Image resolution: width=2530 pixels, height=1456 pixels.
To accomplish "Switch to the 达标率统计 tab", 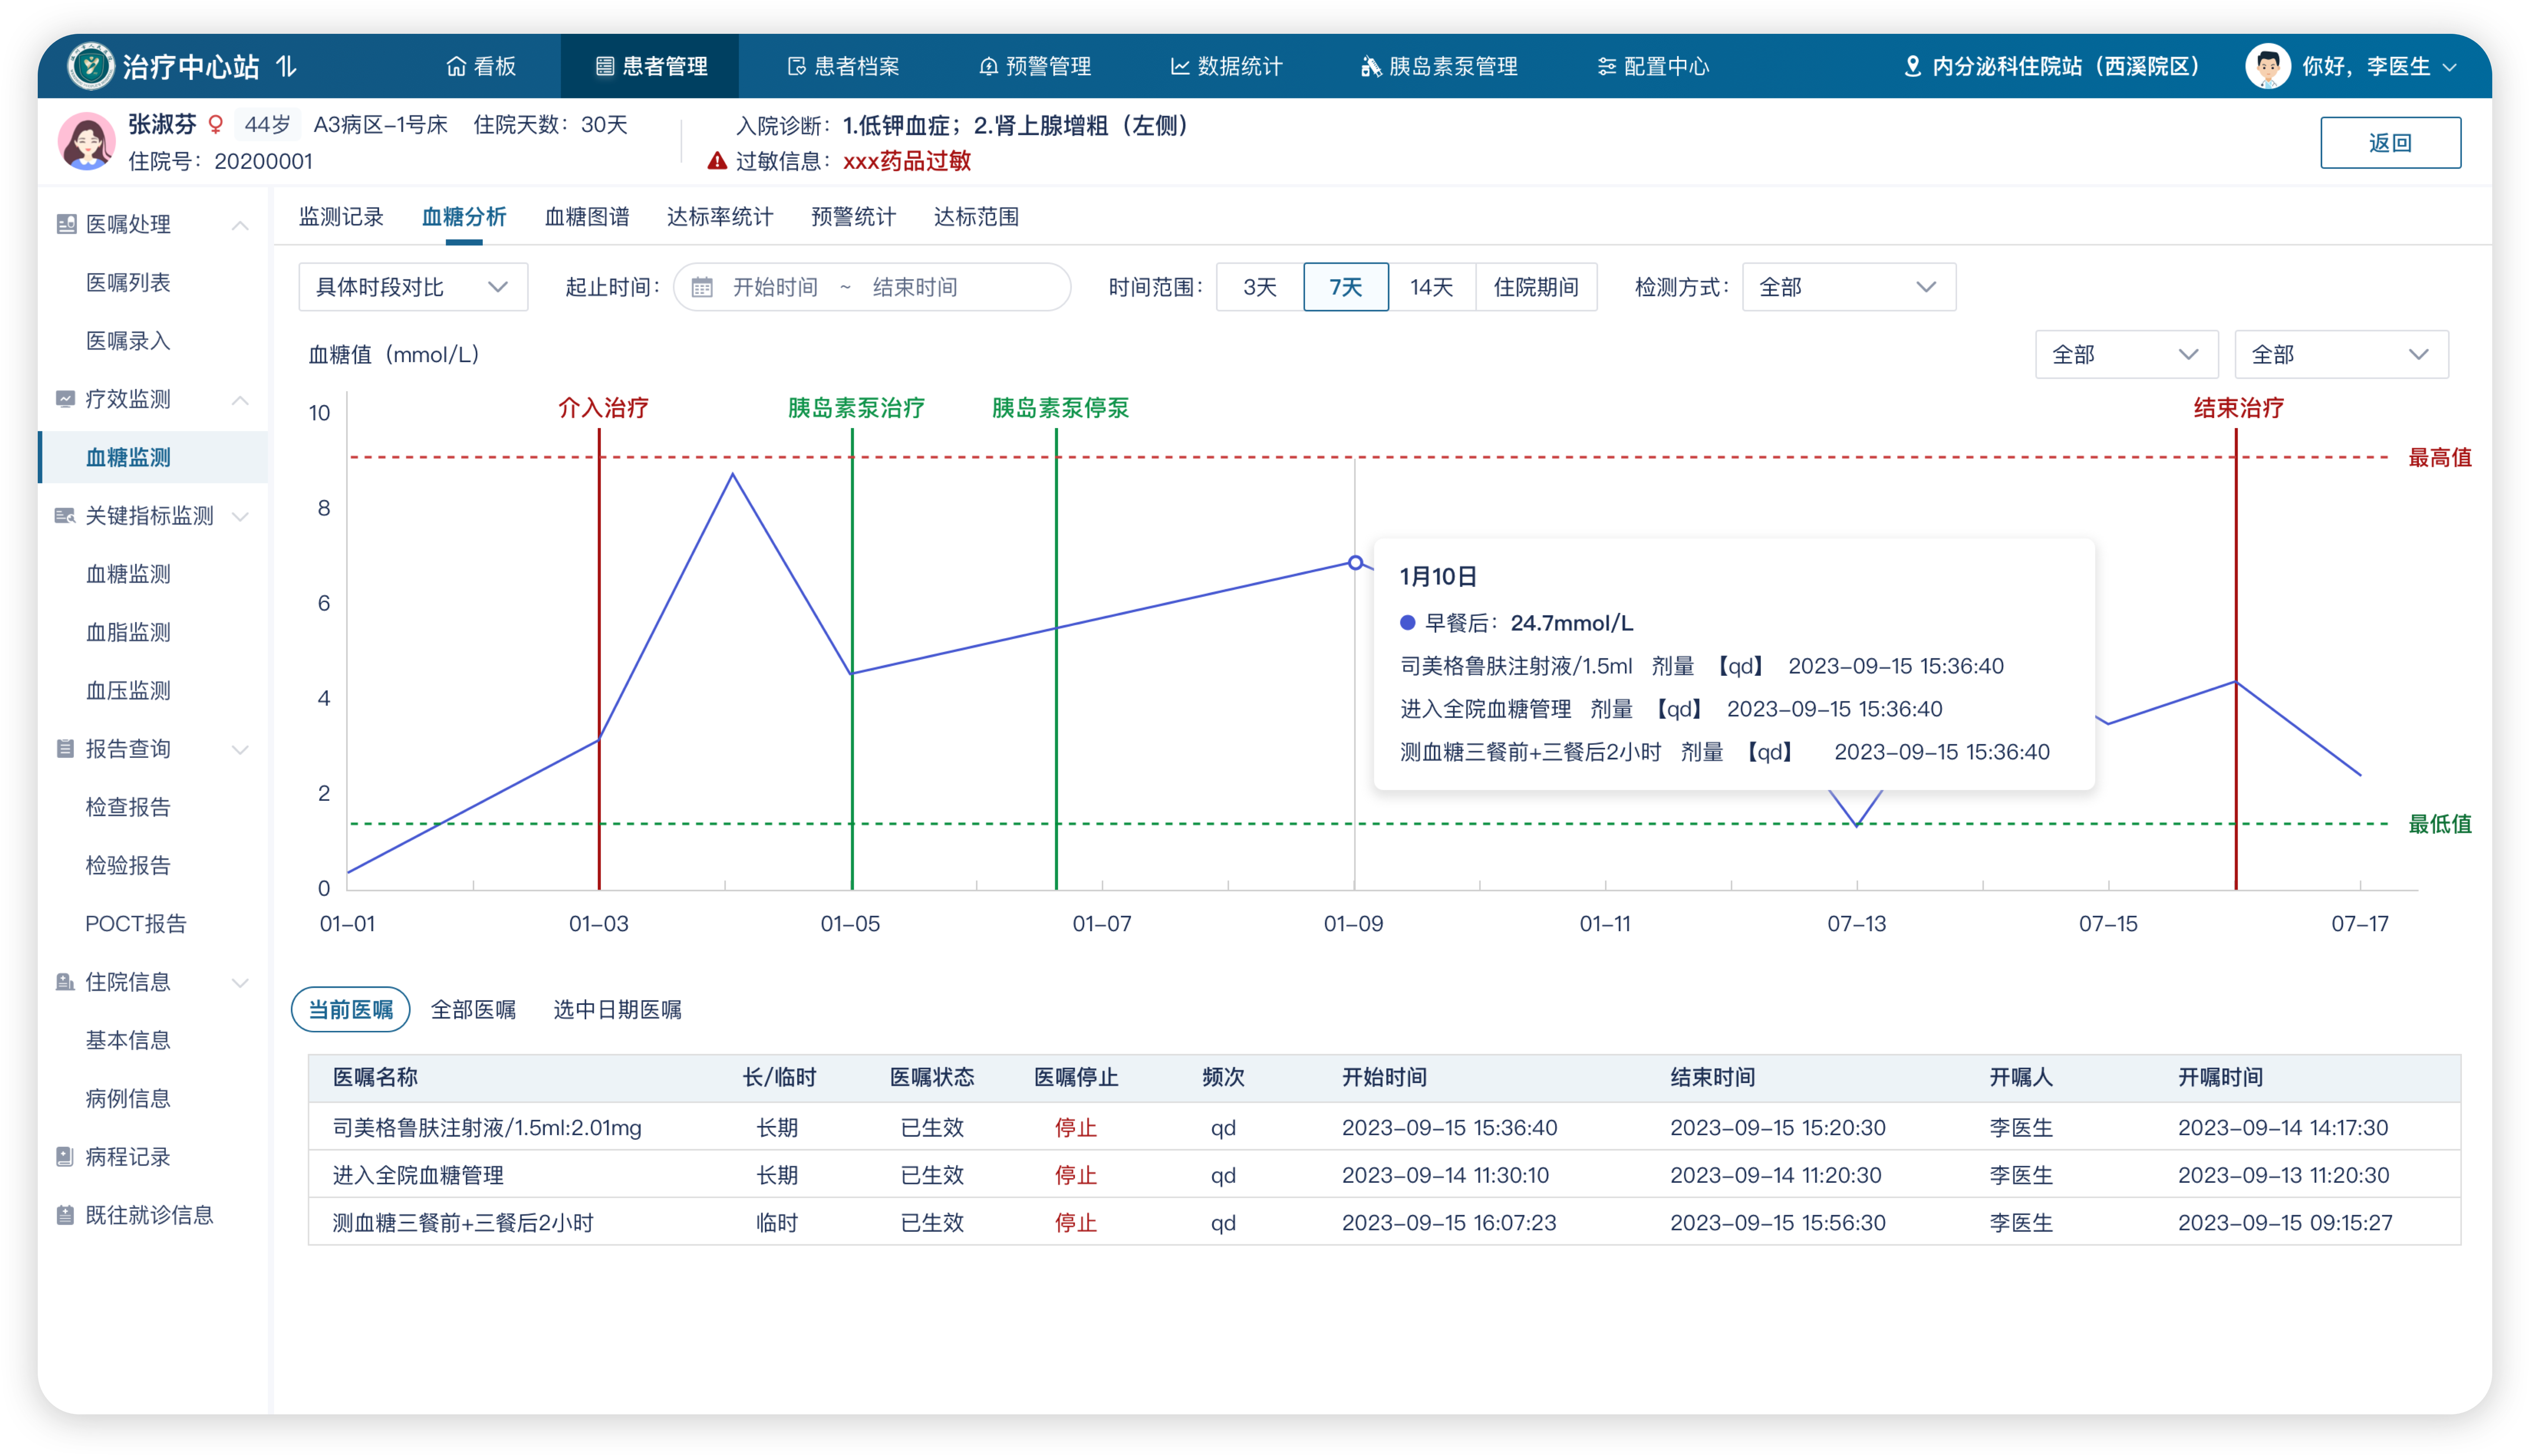I will (720, 217).
